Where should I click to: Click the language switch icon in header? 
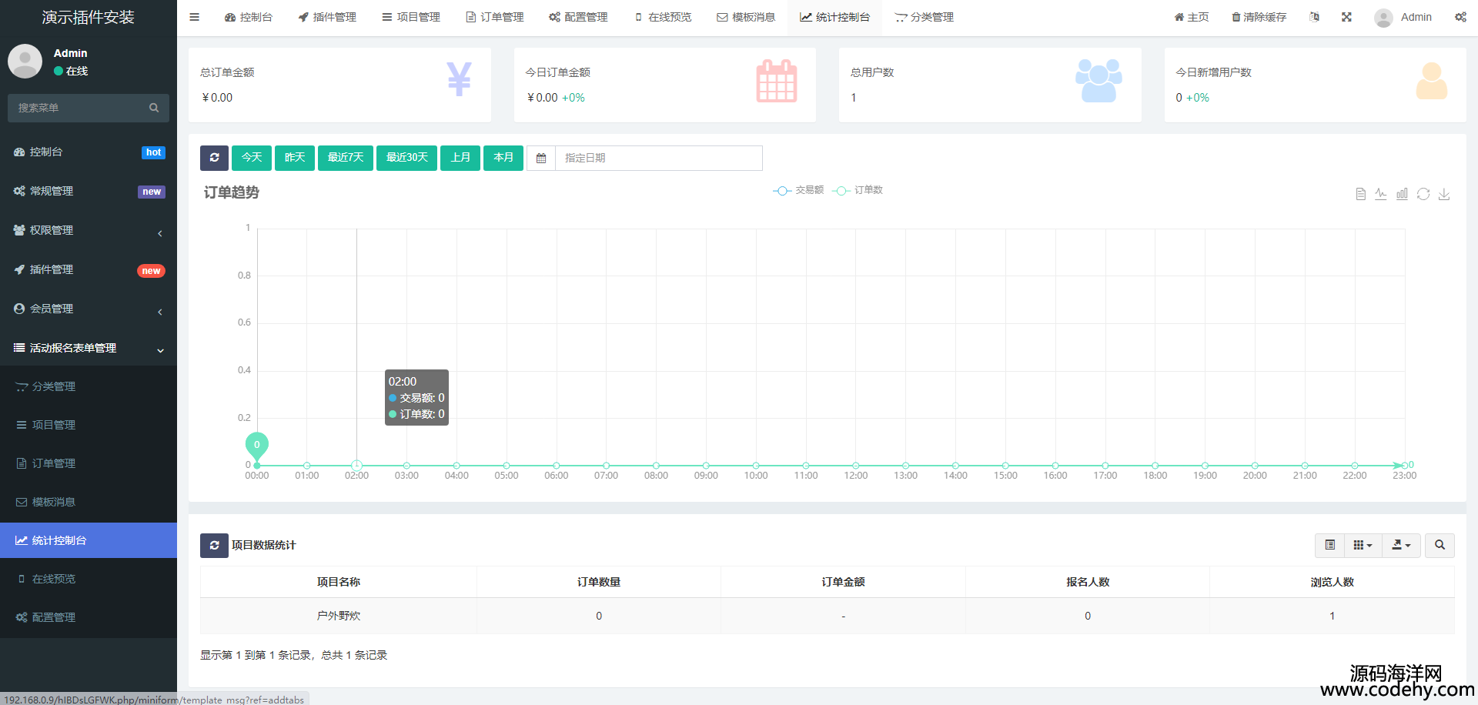[x=1314, y=17]
